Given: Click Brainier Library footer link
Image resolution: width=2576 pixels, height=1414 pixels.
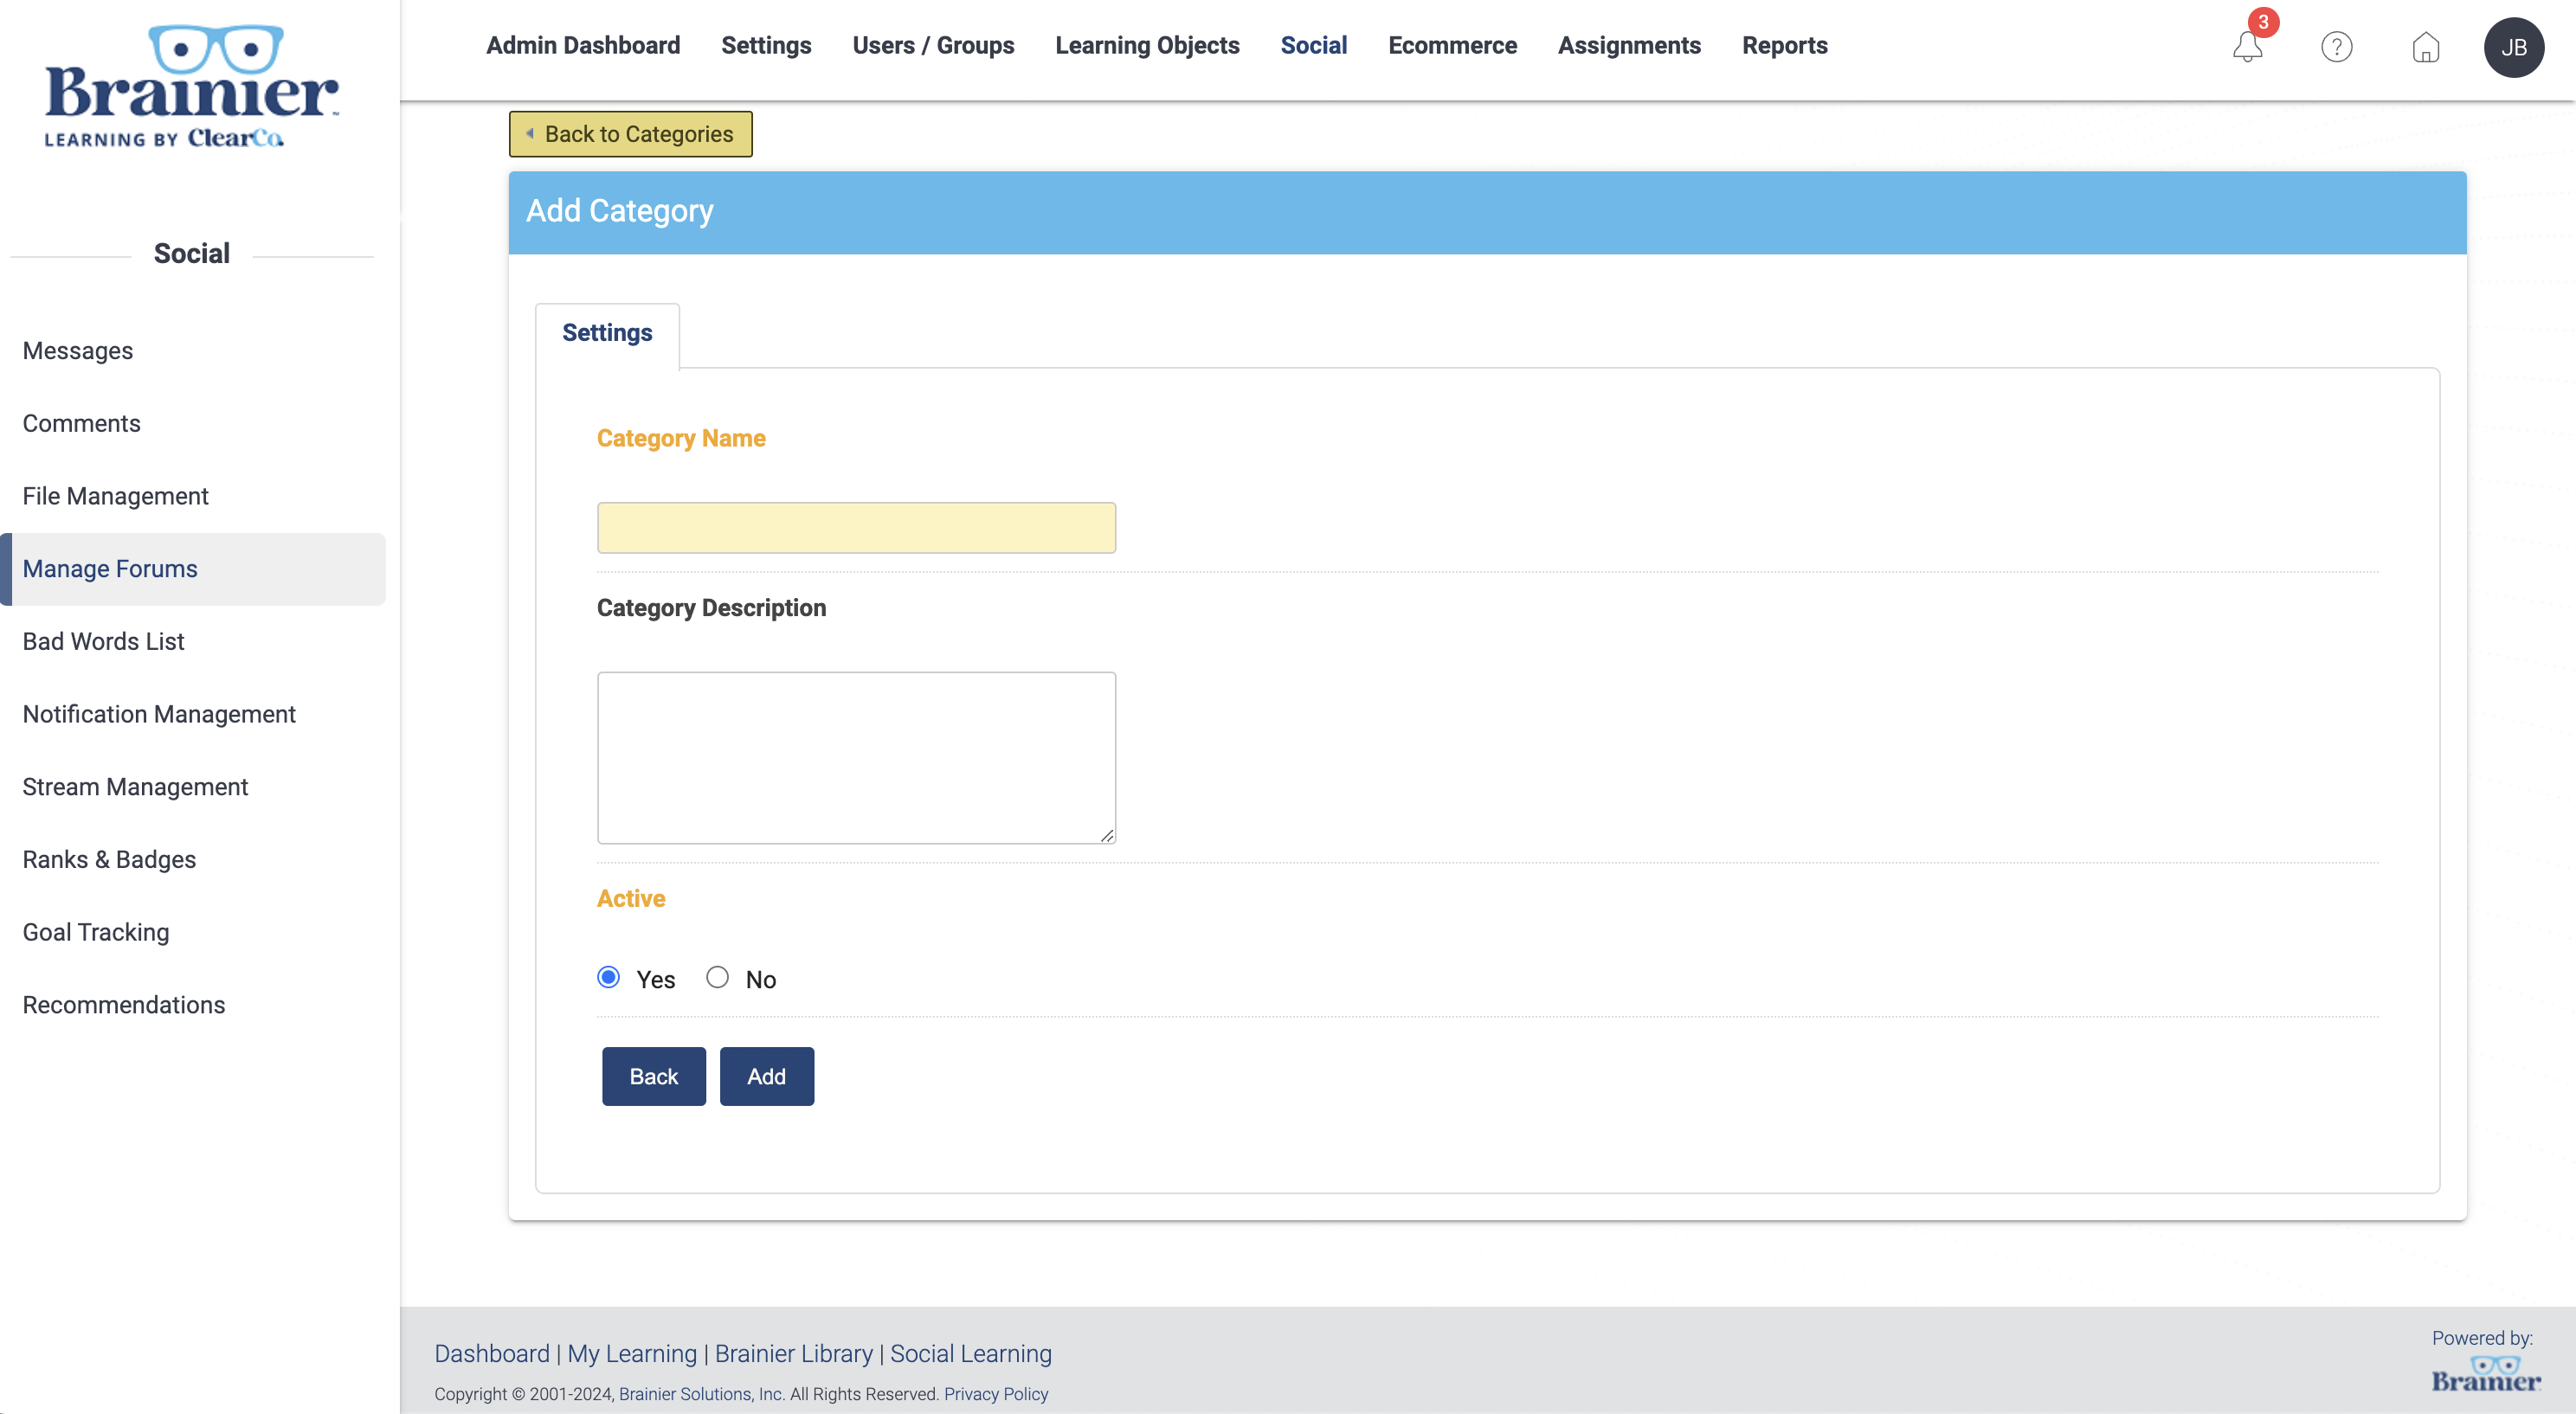Looking at the screenshot, I should pyautogui.click(x=794, y=1353).
